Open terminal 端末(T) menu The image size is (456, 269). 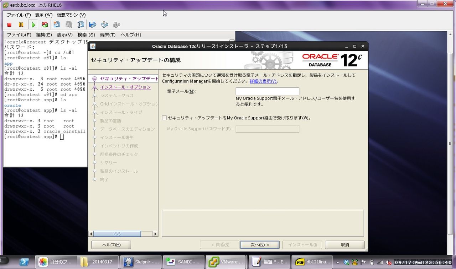[108, 35]
